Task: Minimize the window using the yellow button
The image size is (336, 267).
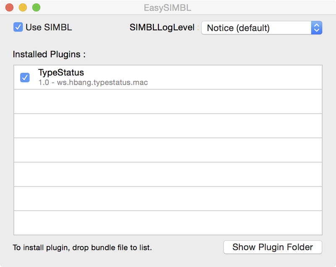Action: point(23,8)
